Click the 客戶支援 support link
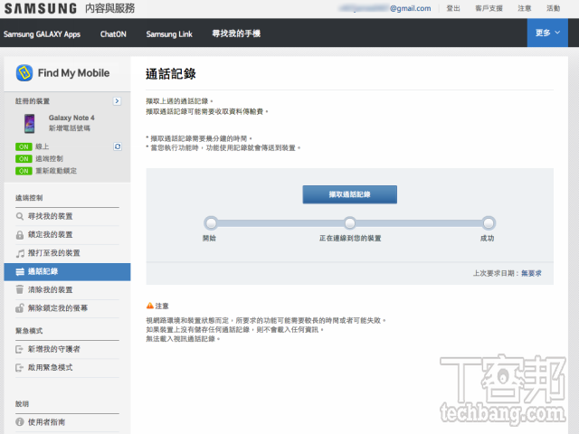This screenshot has width=579, height=434. coord(489,8)
